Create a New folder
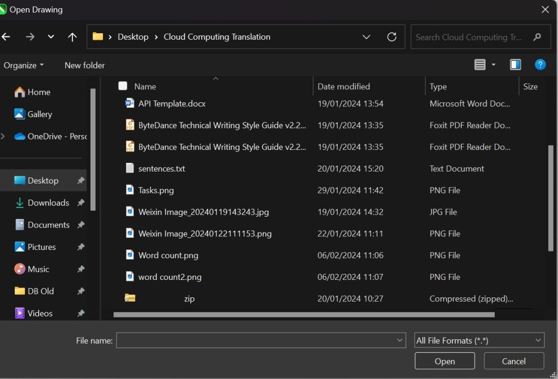Screen dimensions: 558x379 click(84, 65)
